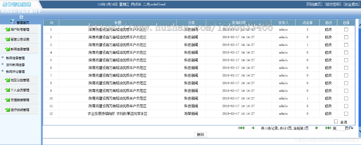361x145 pixels.
Task: Tick the checkbox for news ID 5
Action: [346, 60]
